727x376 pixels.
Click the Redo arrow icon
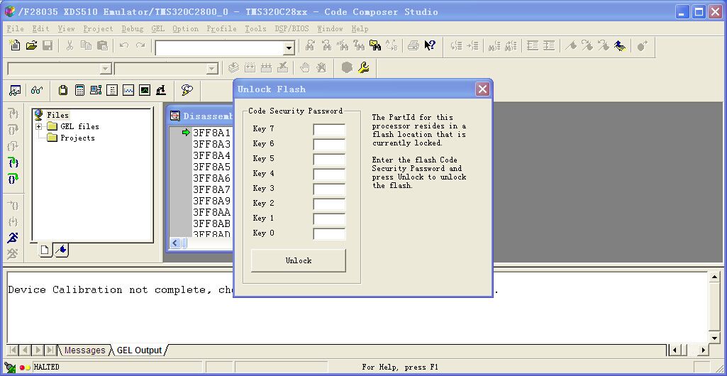(140, 45)
